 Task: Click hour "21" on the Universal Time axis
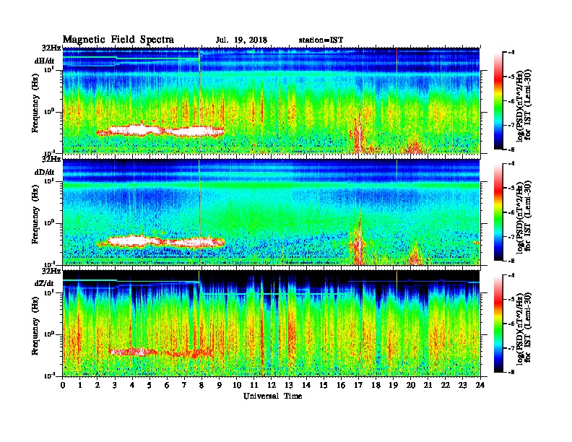tap(428, 386)
